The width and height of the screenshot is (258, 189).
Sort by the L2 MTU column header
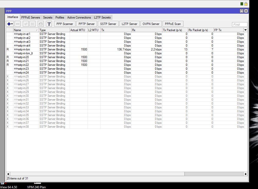(x=94, y=30)
